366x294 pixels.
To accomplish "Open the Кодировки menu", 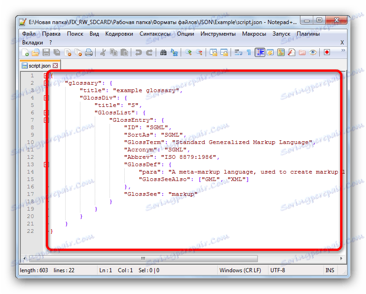I will (x=119, y=34).
